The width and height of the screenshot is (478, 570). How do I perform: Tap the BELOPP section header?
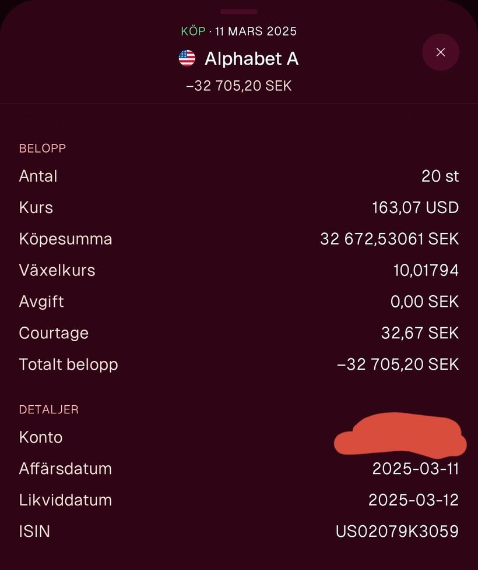(x=43, y=148)
